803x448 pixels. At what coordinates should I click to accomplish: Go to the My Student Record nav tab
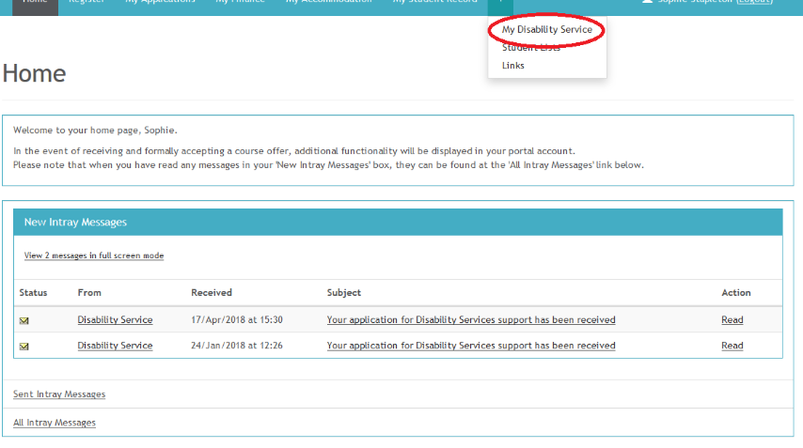click(x=434, y=3)
